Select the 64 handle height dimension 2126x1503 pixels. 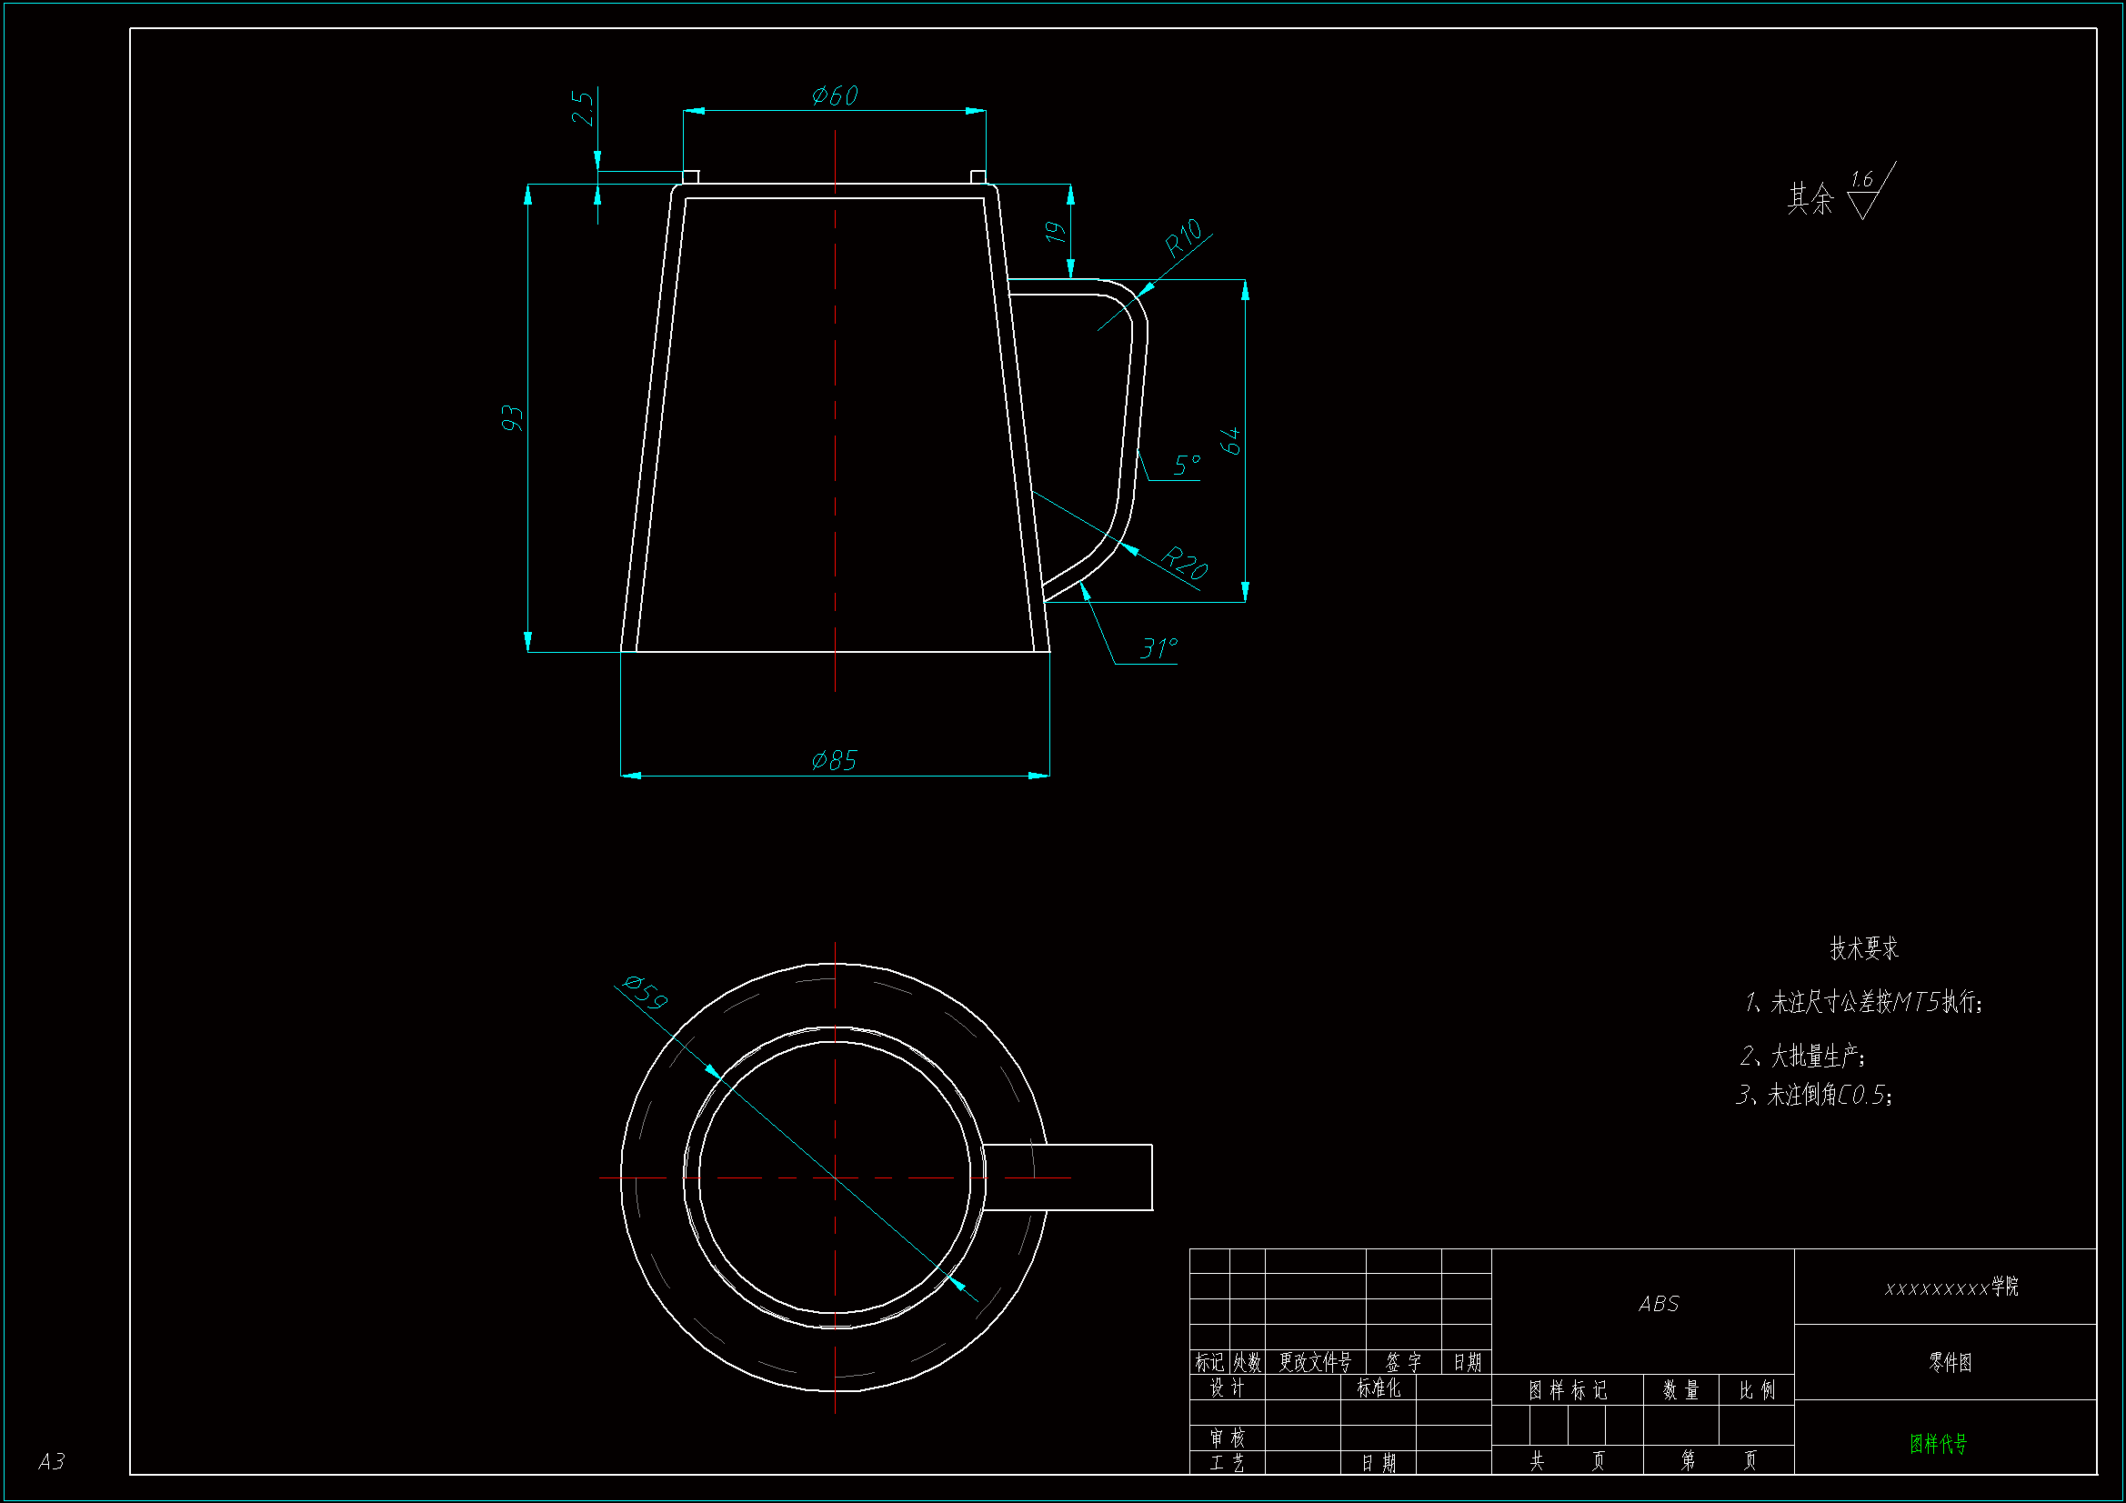click(1229, 441)
